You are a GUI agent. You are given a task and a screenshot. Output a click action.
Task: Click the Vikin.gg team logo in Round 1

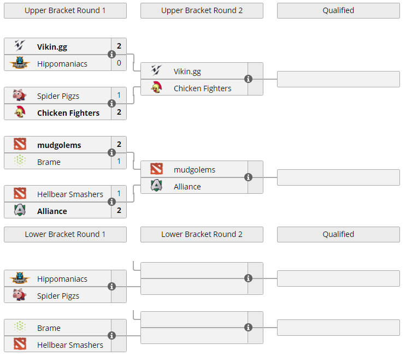[x=20, y=46]
